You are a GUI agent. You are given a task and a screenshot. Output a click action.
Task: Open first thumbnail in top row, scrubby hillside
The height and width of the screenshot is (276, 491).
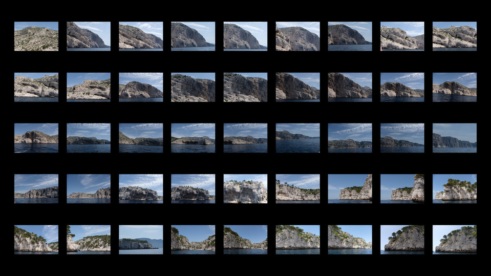click(36, 36)
